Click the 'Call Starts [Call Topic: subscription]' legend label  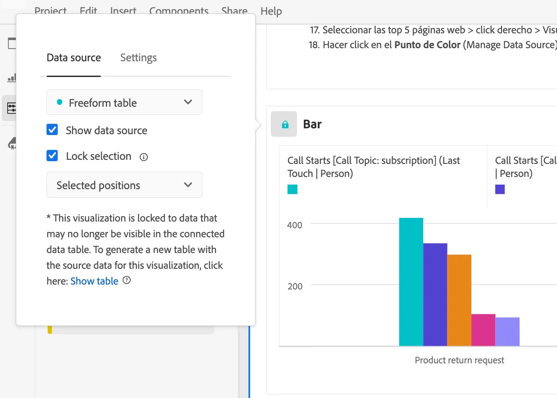click(x=374, y=167)
